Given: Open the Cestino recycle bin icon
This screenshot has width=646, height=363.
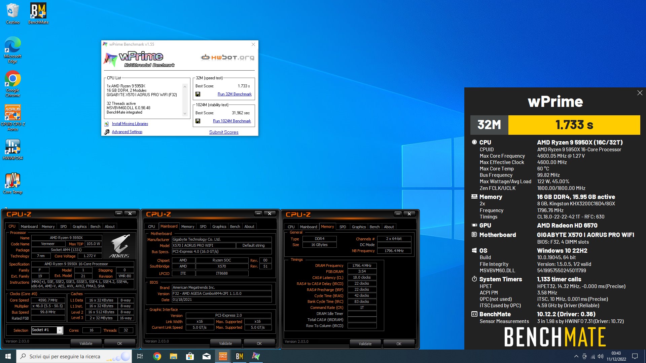Looking at the screenshot, I should (x=13, y=13).
